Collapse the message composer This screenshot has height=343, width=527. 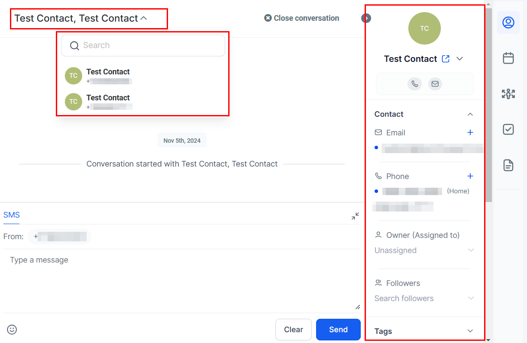355,216
